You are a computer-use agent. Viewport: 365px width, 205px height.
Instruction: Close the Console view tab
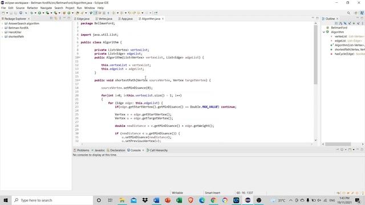click(x=143, y=150)
